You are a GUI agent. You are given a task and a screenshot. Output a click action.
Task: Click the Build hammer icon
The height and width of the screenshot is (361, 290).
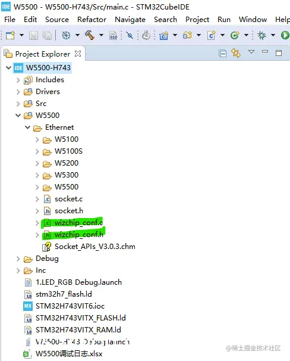pyautogui.click(x=90, y=35)
